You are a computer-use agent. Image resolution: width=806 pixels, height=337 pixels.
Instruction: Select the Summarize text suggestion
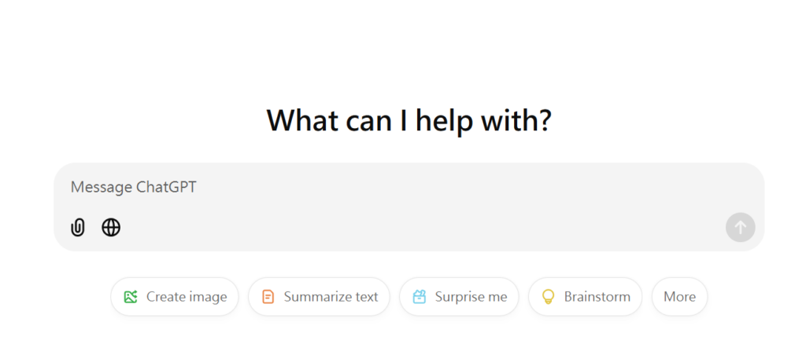(x=320, y=296)
